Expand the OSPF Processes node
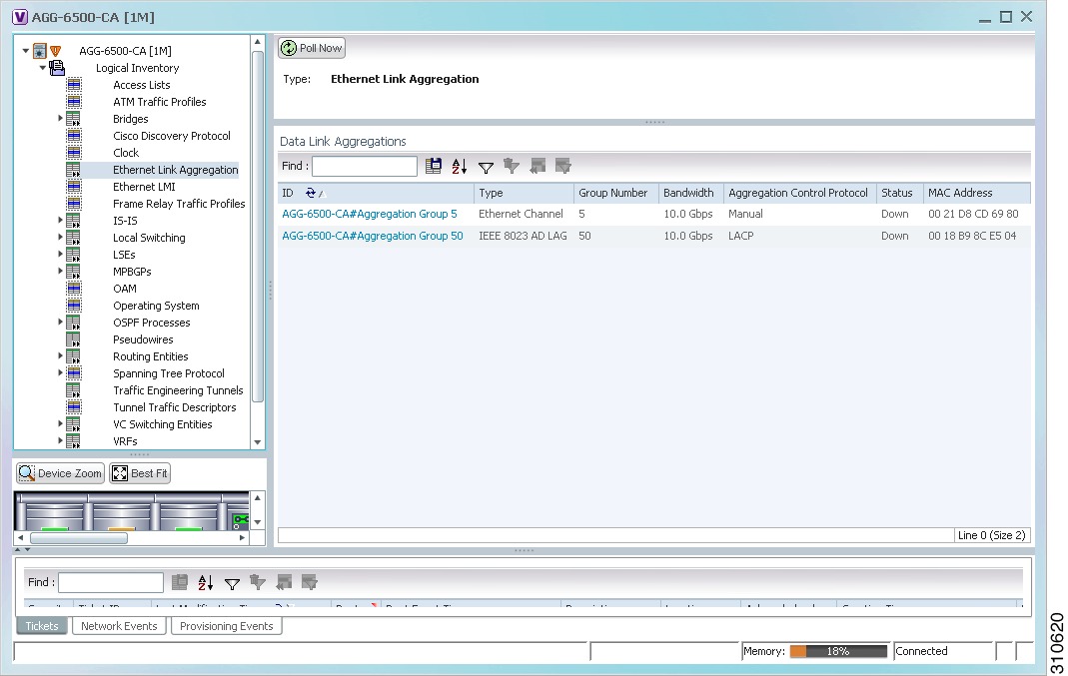This screenshot has width=1068, height=676. (60, 322)
